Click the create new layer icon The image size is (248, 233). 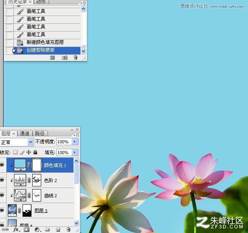coord(58,230)
